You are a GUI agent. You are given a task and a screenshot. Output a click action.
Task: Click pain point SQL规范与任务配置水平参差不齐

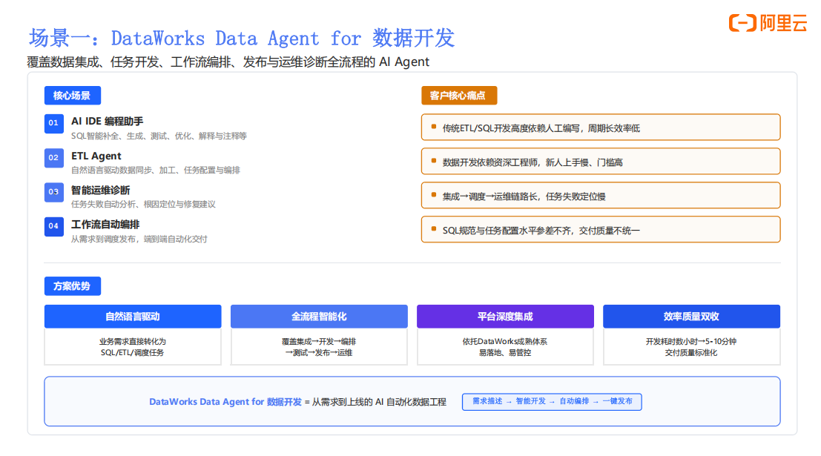[x=601, y=229]
